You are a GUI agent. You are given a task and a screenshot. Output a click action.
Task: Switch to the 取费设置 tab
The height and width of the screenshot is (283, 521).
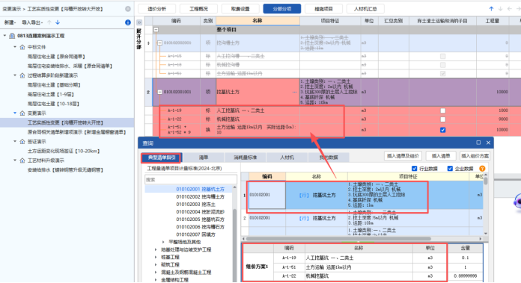tap(240, 9)
